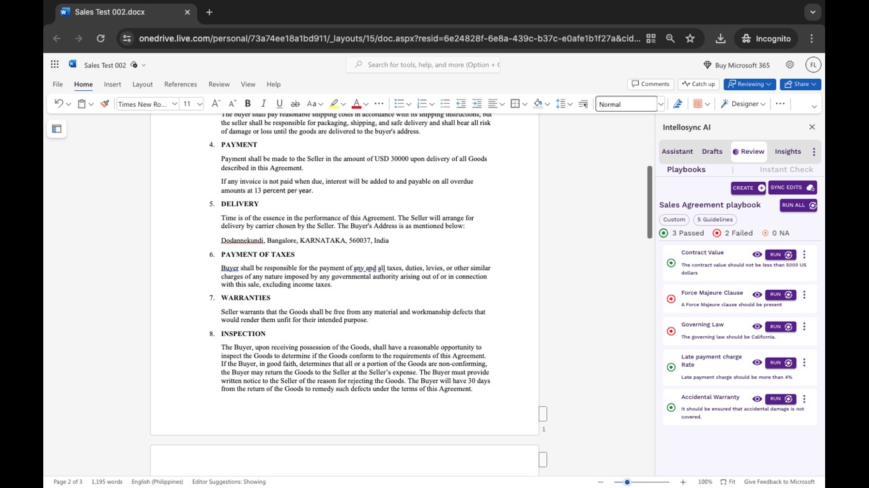
Task: Expand the ribbon display options chevron
Action: click(814, 105)
